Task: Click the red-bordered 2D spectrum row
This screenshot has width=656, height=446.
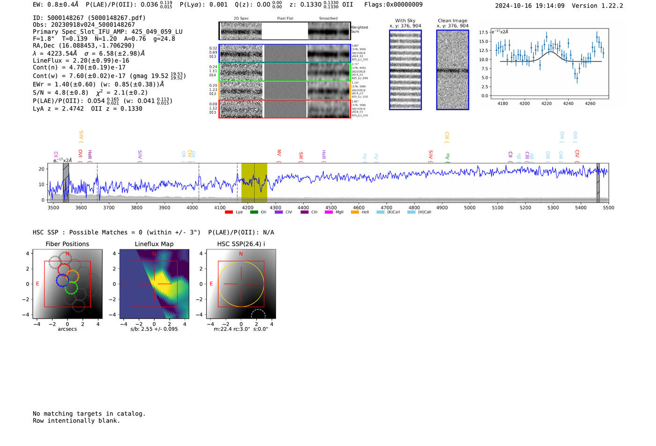Action: pyautogui.click(x=284, y=109)
